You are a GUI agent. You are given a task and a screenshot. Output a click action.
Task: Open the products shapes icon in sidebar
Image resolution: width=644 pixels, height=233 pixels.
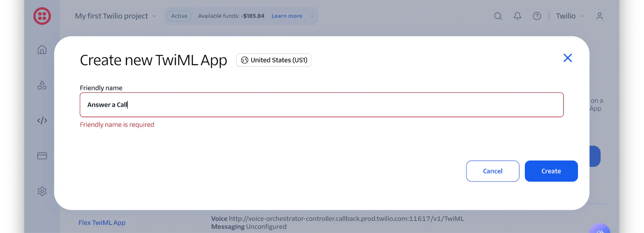42,85
